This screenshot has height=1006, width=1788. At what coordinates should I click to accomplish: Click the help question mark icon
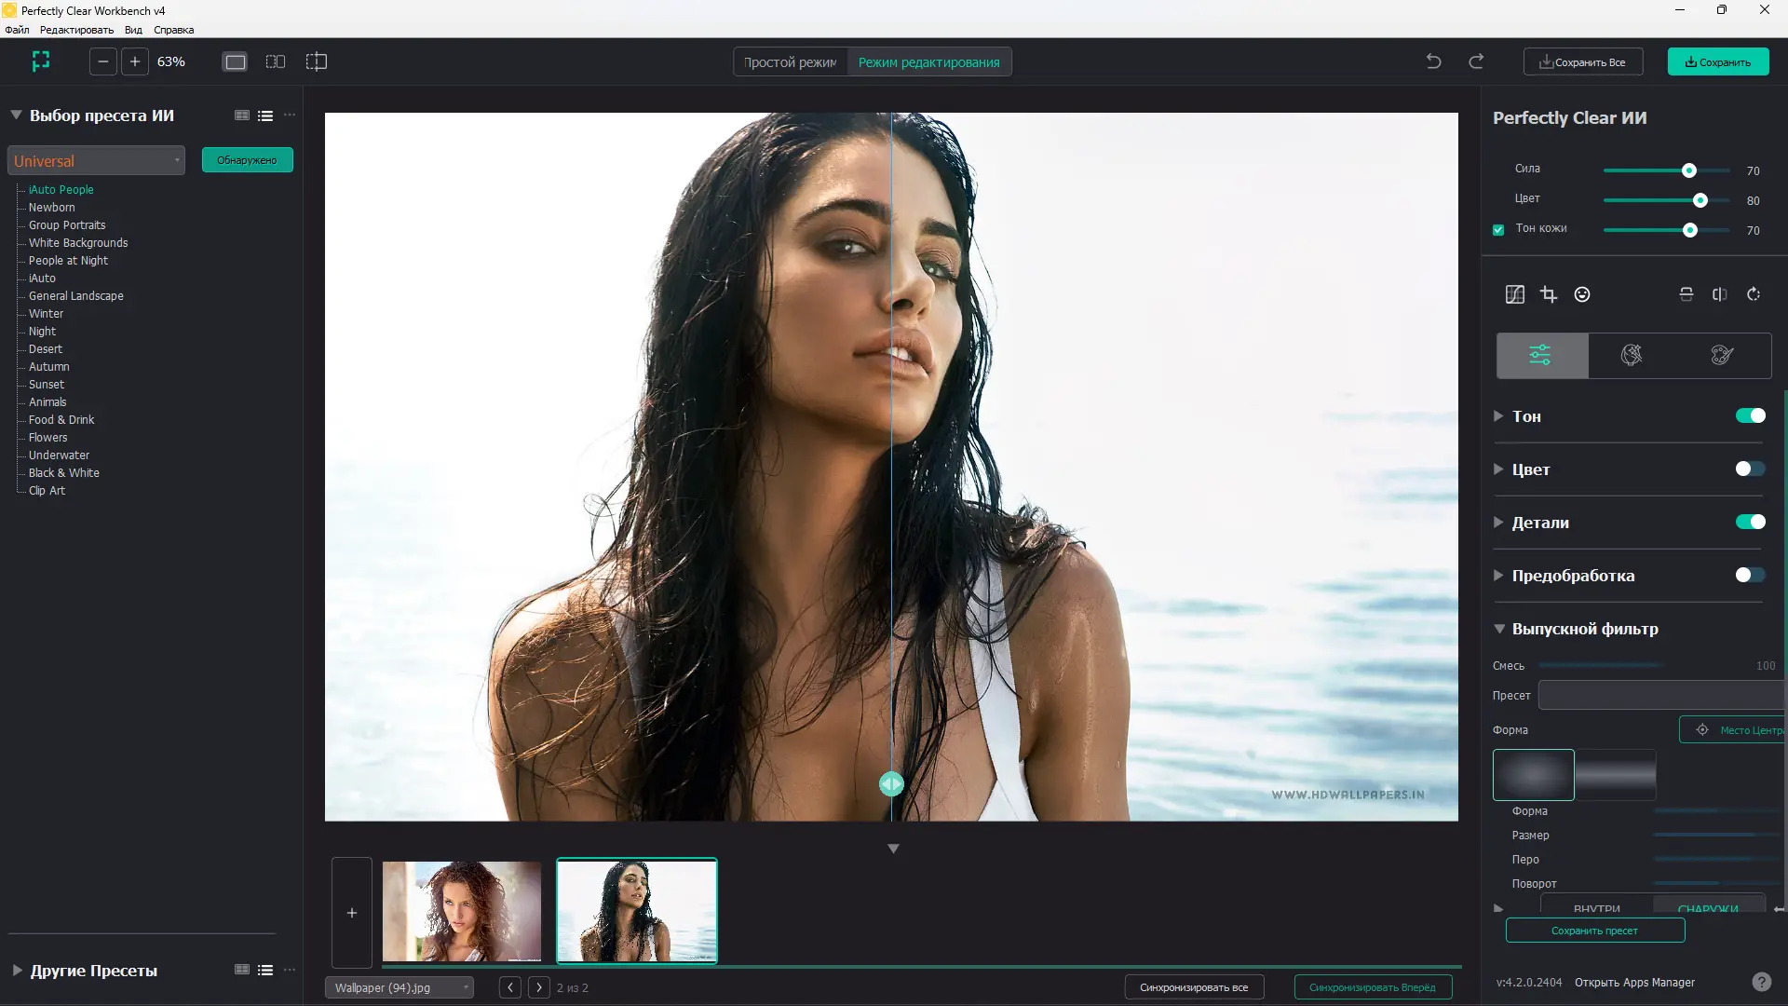(1761, 982)
